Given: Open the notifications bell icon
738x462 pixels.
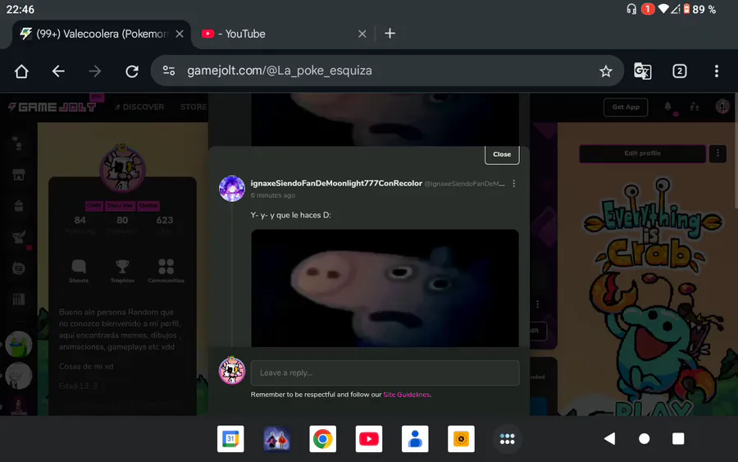Looking at the screenshot, I should click(667, 107).
